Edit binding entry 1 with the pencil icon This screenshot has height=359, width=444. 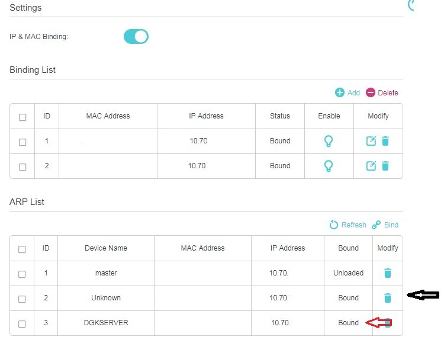click(371, 141)
